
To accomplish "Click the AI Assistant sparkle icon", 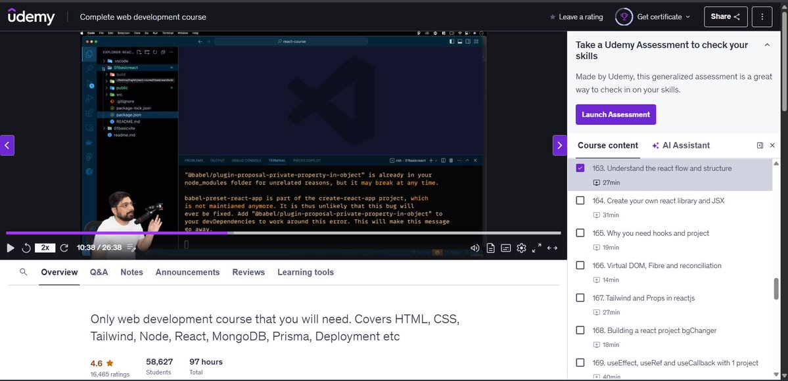I will tap(655, 145).
